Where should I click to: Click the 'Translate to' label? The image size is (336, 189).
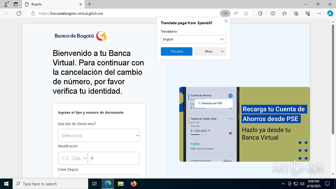pos(169,31)
